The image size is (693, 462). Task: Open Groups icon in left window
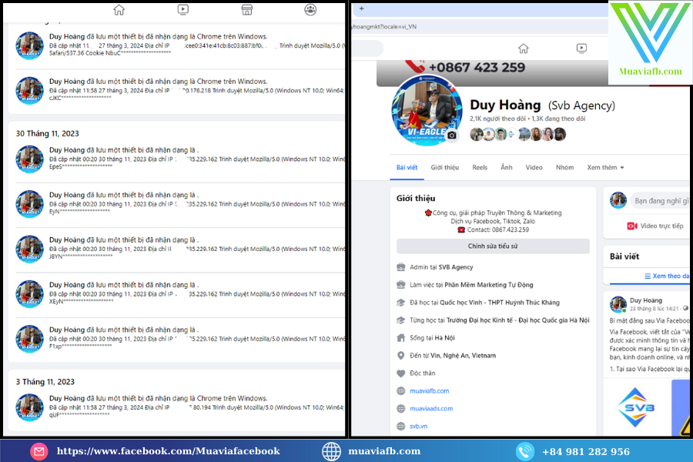tap(310, 10)
